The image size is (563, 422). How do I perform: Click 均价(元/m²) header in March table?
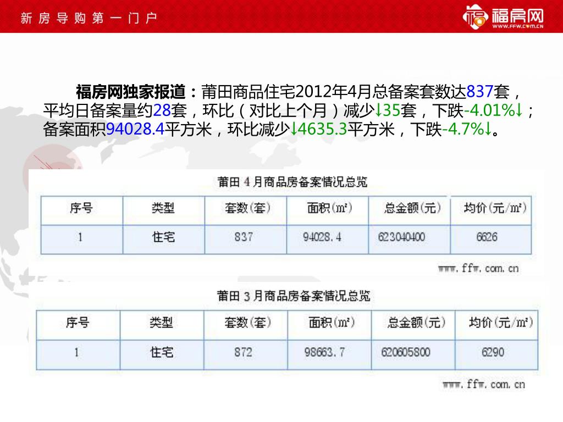point(501,322)
